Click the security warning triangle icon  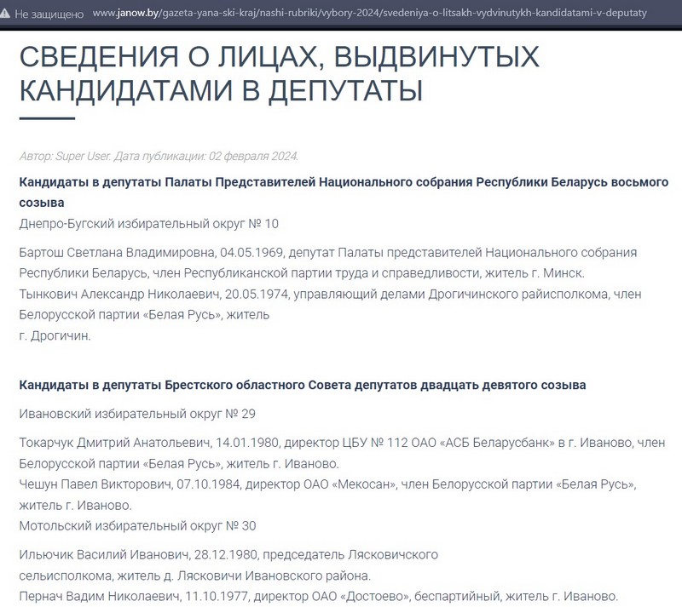(8, 14)
